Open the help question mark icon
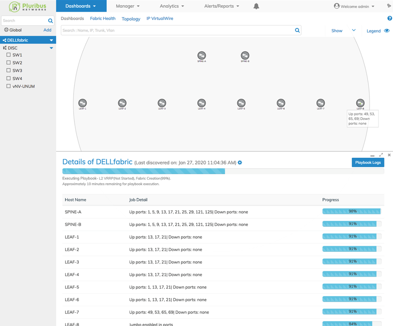 [x=389, y=18]
